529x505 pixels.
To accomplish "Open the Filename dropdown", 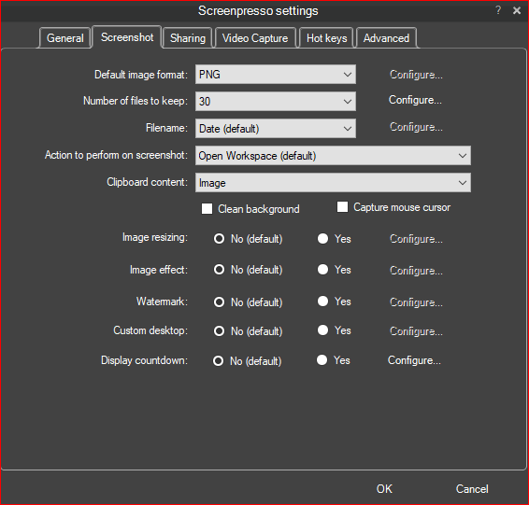I will pyautogui.click(x=276, y=129).
